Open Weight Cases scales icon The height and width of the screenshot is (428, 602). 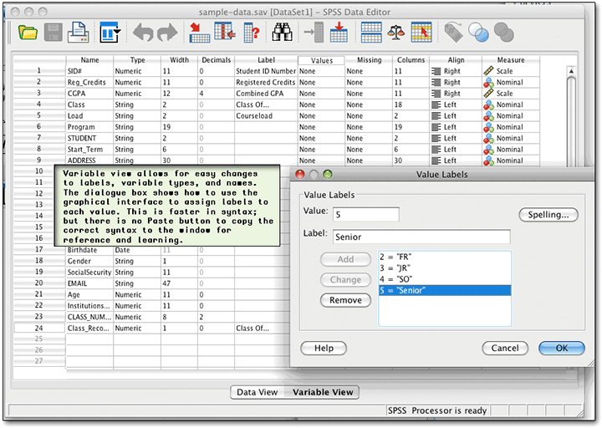396,33
